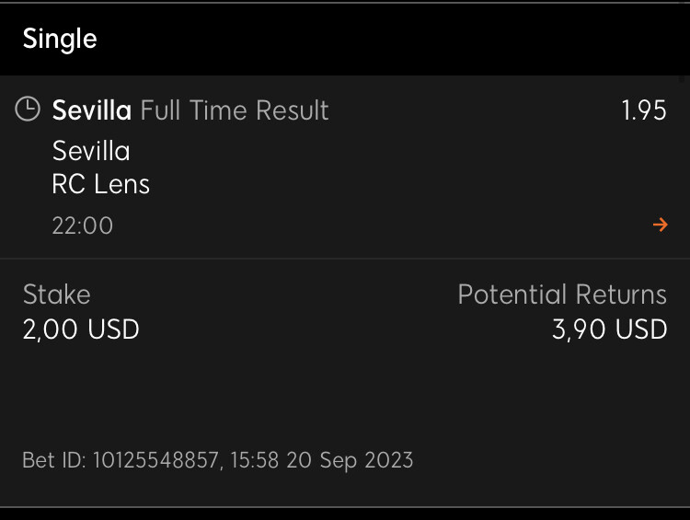Click the Bet ID 10125548857 text
This screenshot has width=690, height=520.
121,460
